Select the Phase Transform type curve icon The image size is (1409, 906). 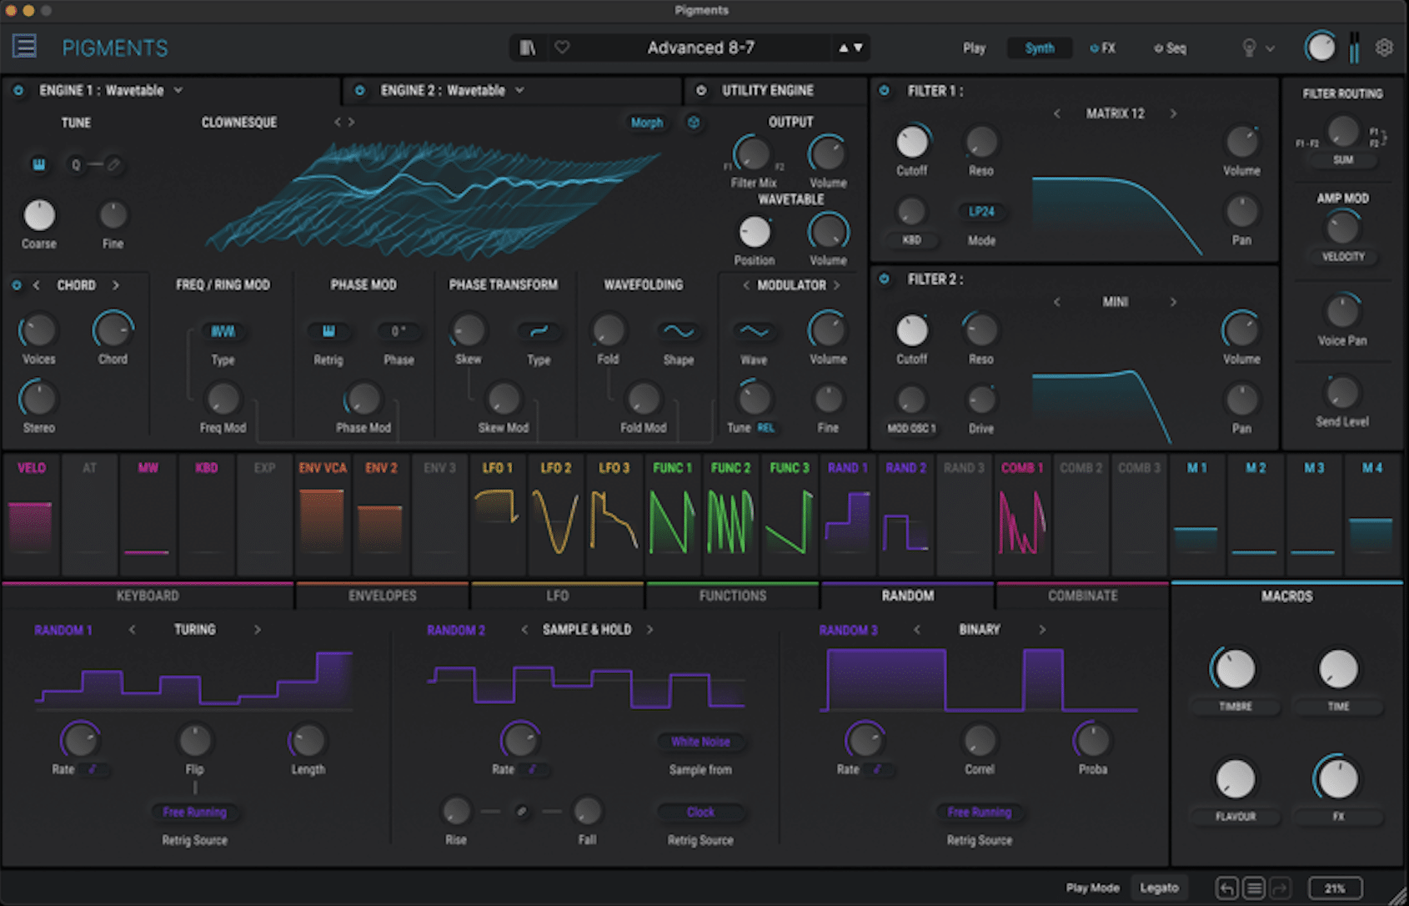pyautogui.click(x=539, y=331)
